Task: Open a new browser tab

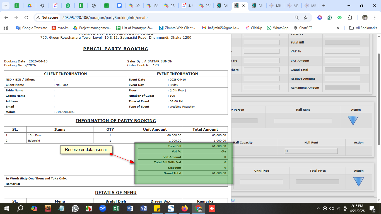Action: pos(324,6)
